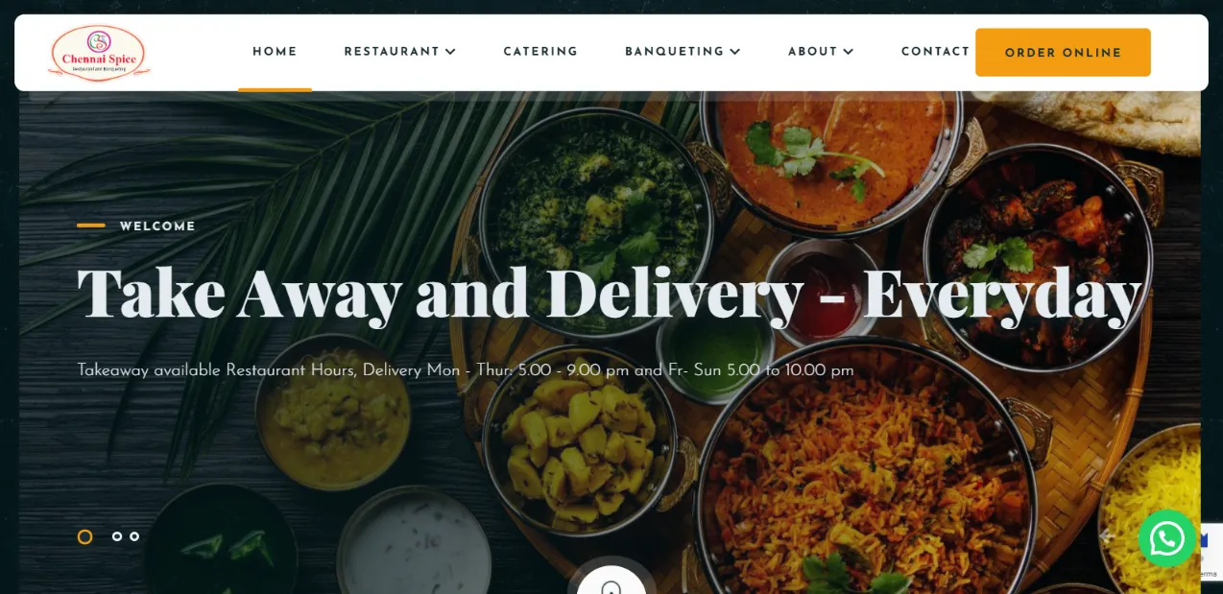Image resolution: width=1223 pixels, height=594 pixels.
Task: Click the Take Away and Delivery headline
Action: (610, 293)
